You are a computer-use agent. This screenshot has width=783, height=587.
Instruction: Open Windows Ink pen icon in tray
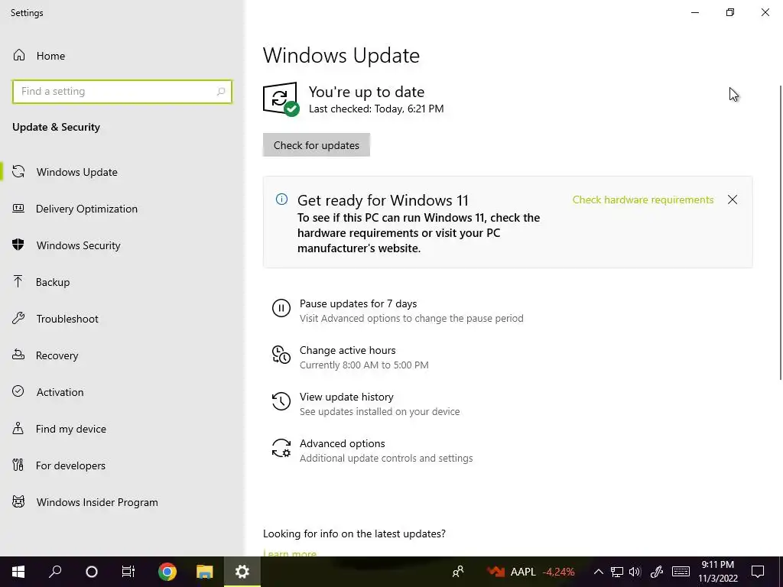[x=657, y=572]
